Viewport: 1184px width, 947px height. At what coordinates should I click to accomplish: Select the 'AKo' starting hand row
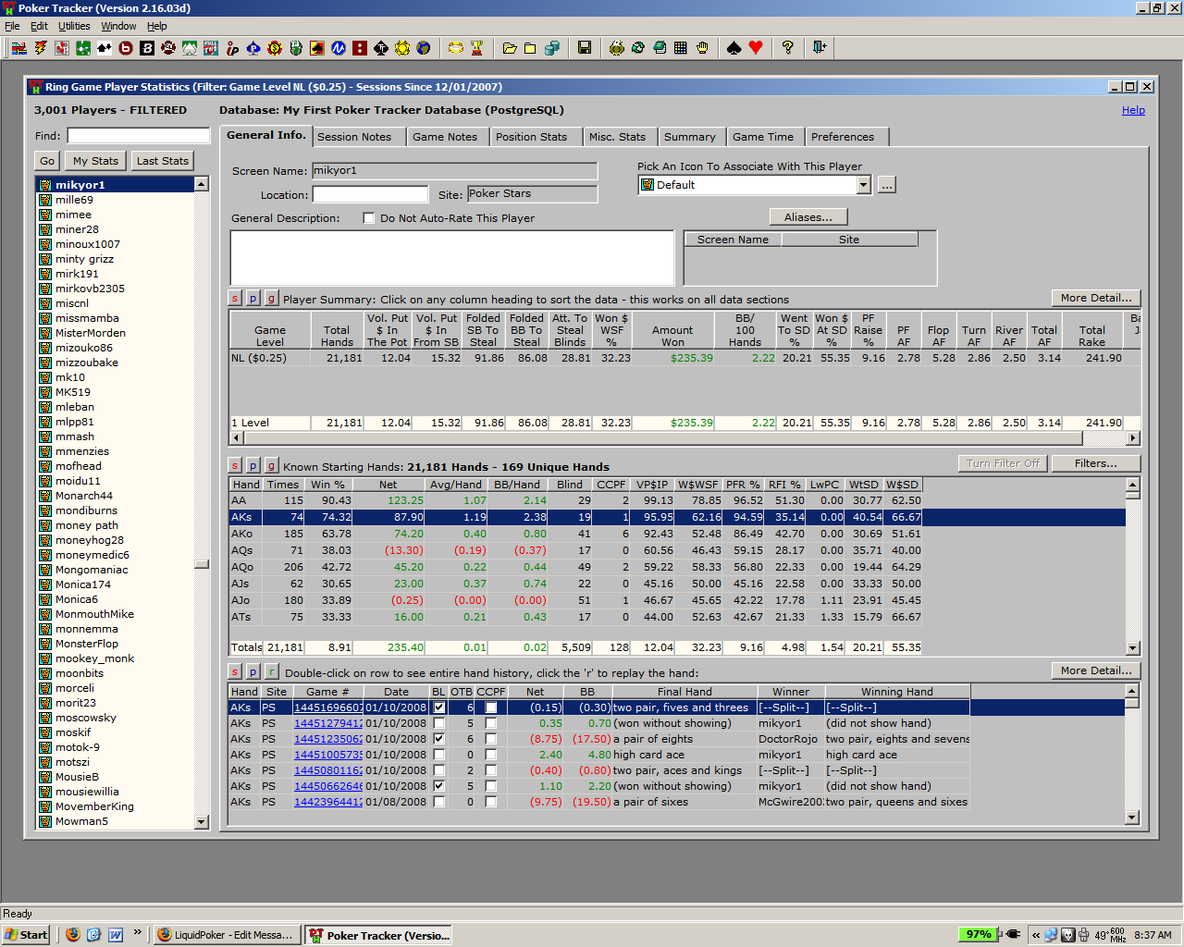(575, 534)
